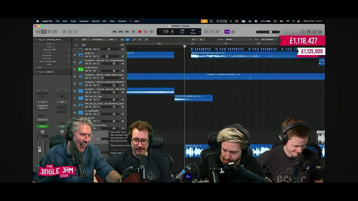Viewport: 358px width, 201px height.
Task: Open the Drag No Overlap dropdown
Action: pyautogui.click(x=269, y=39)
